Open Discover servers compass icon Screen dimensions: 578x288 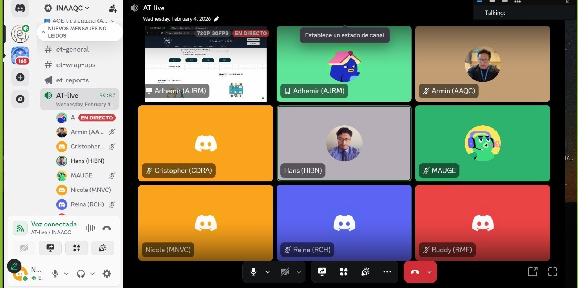point(20,99)
